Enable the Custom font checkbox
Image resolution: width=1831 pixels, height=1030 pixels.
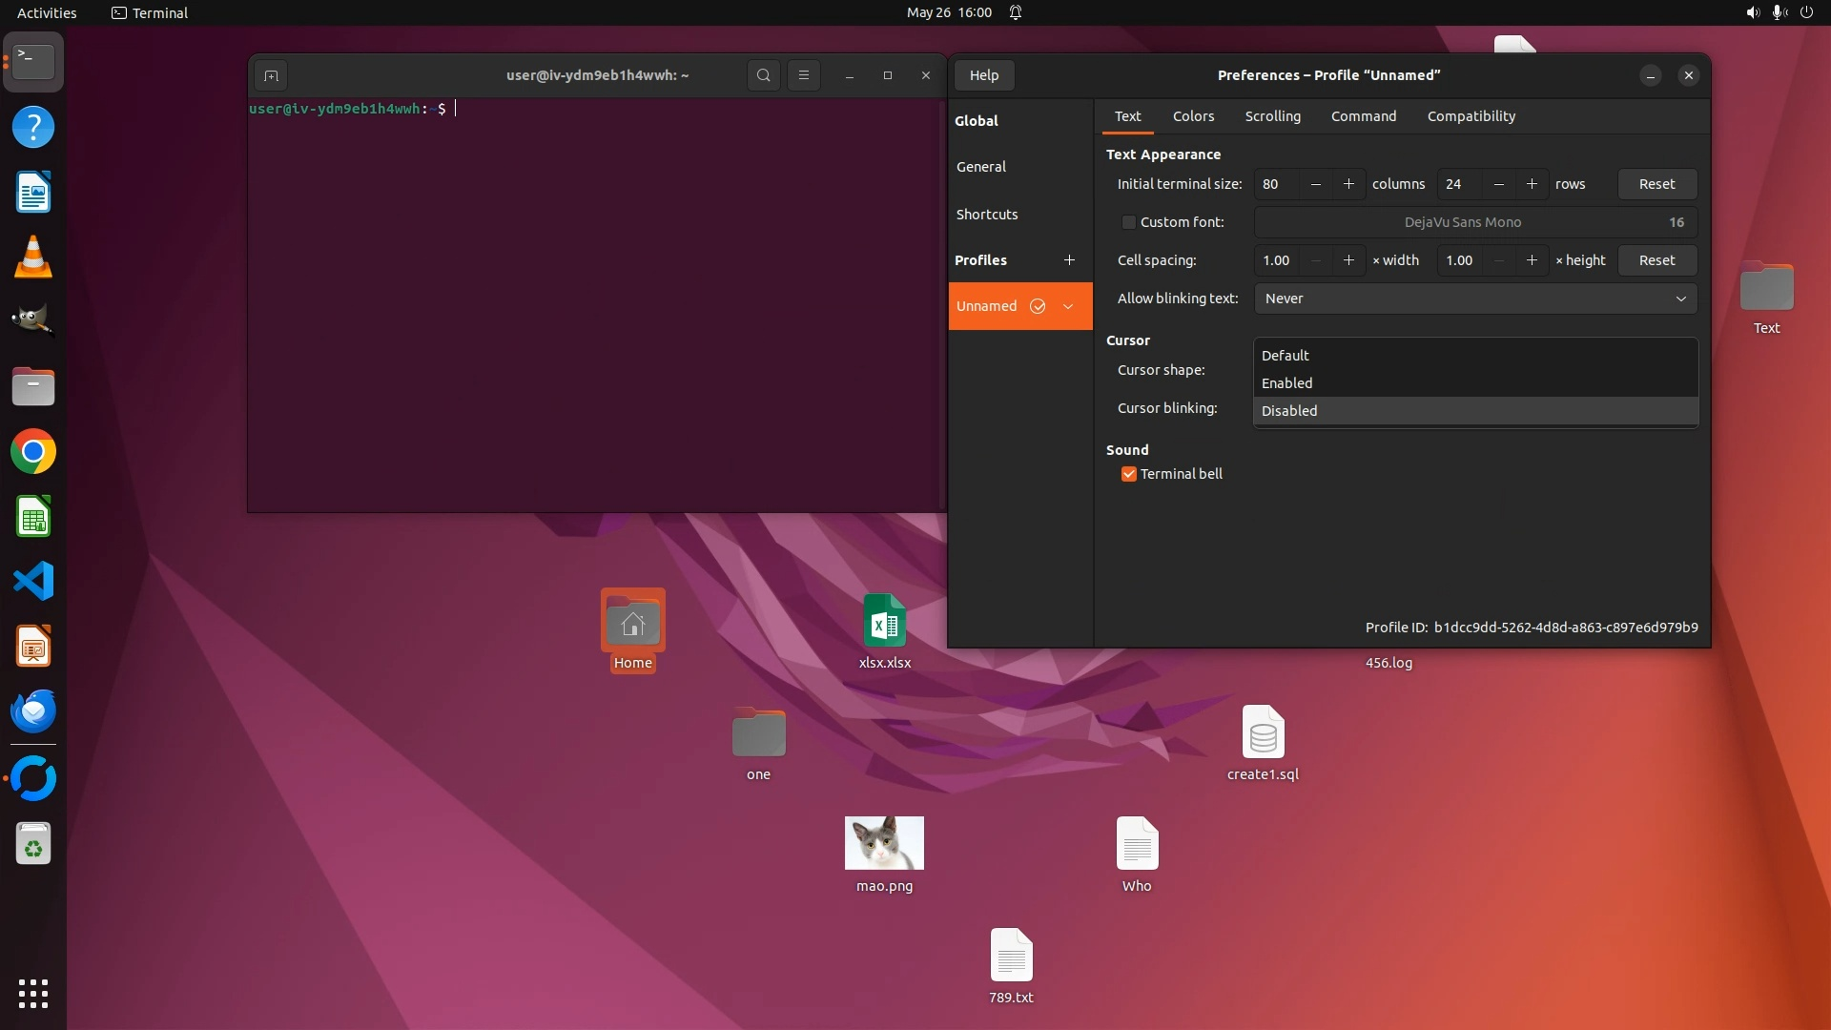tap(1129, 222)
